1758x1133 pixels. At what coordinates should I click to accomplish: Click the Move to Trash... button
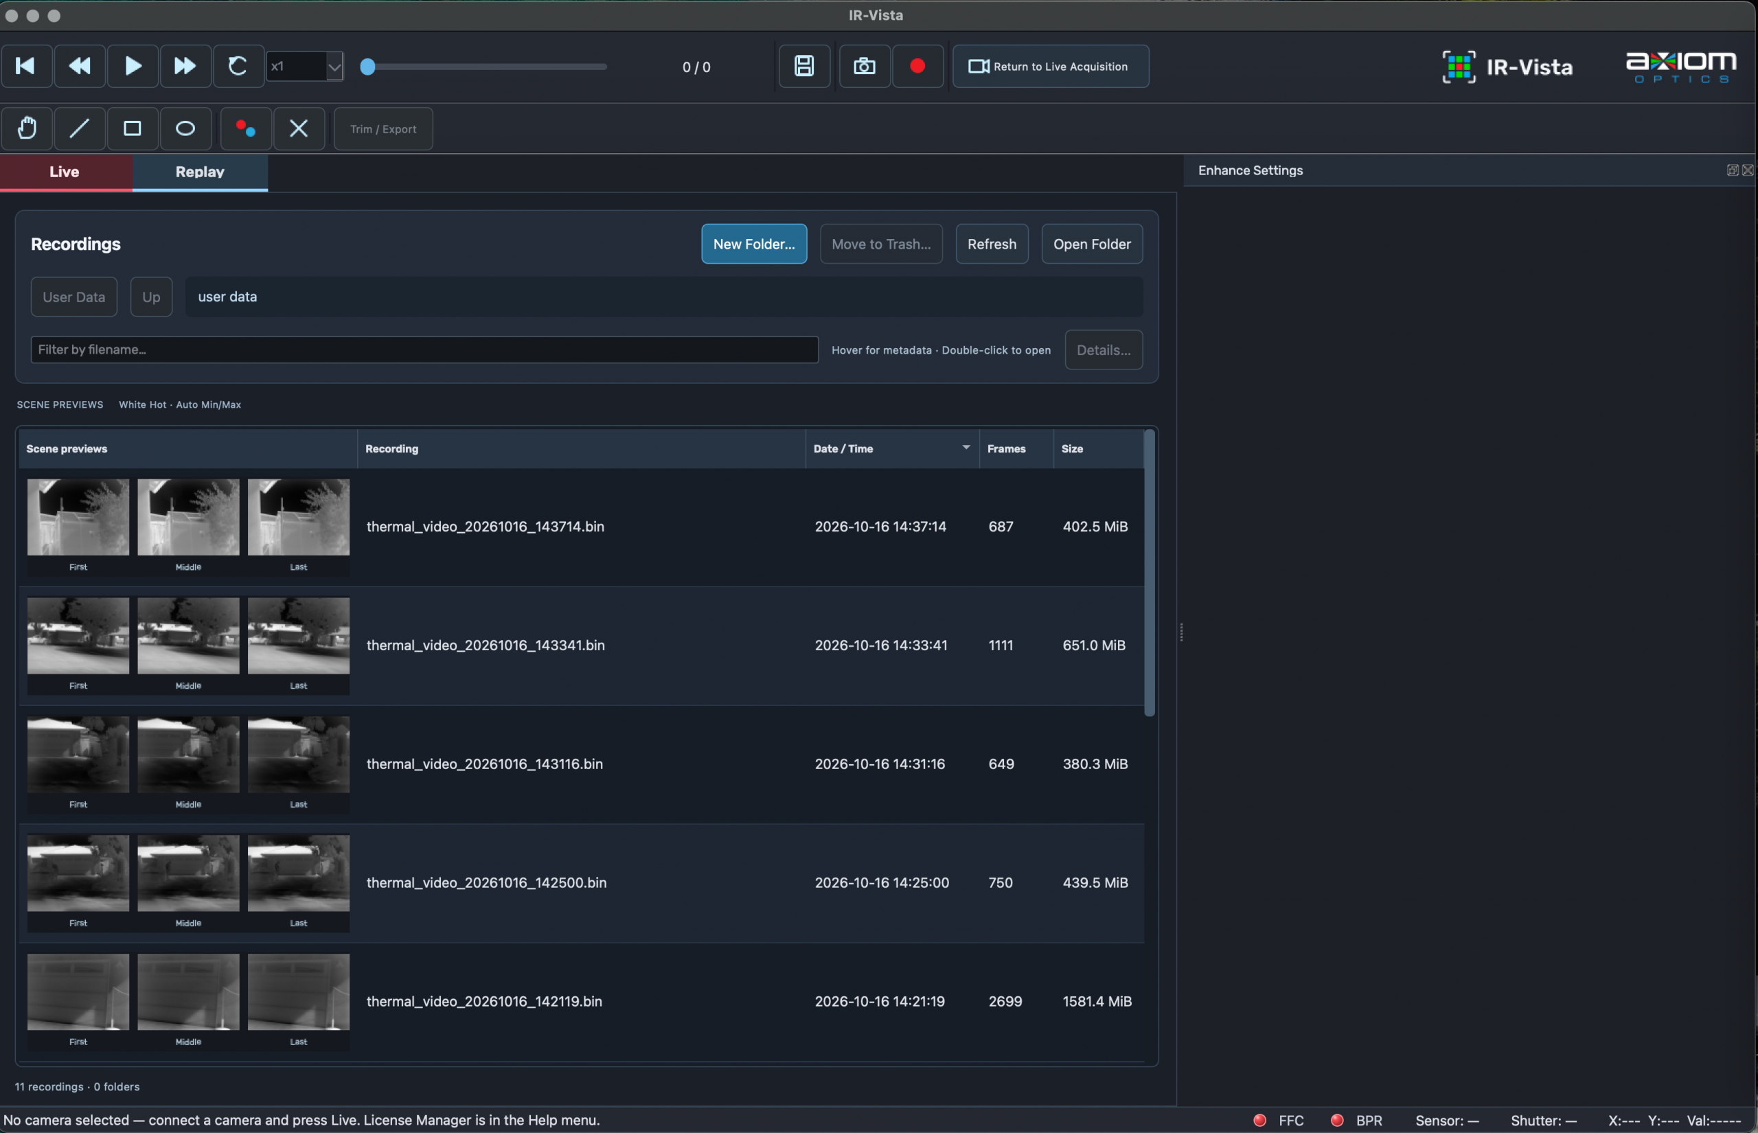click(881, 244)
